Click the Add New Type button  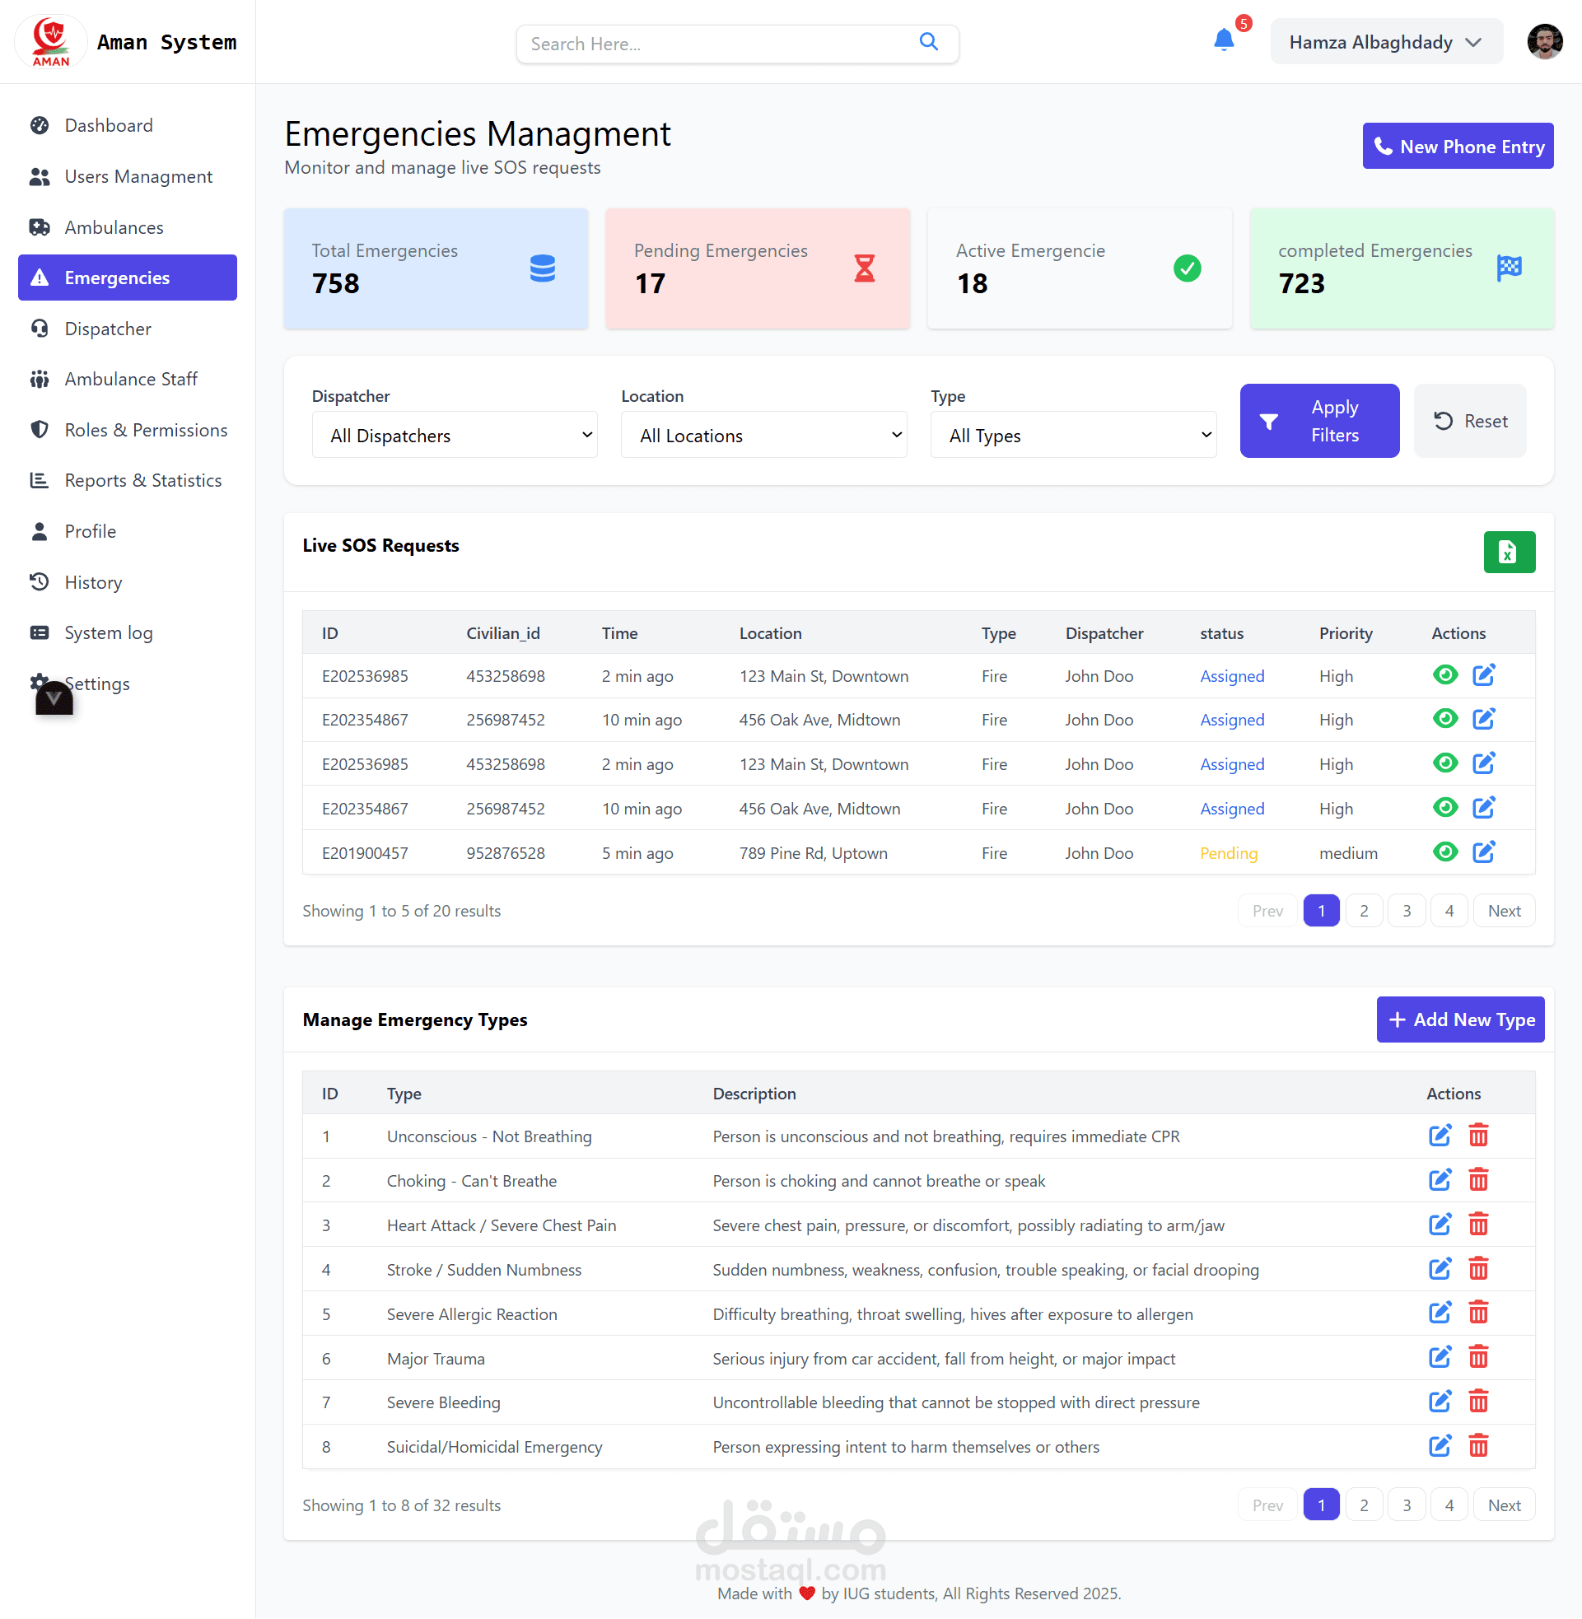click(1460, 1019)
